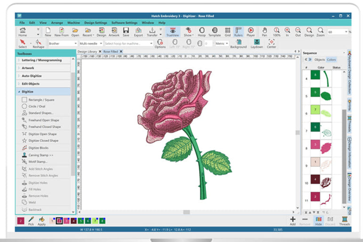Select color swatch 5 in bottom palette

pyautogui.click(x=81, y=220)
